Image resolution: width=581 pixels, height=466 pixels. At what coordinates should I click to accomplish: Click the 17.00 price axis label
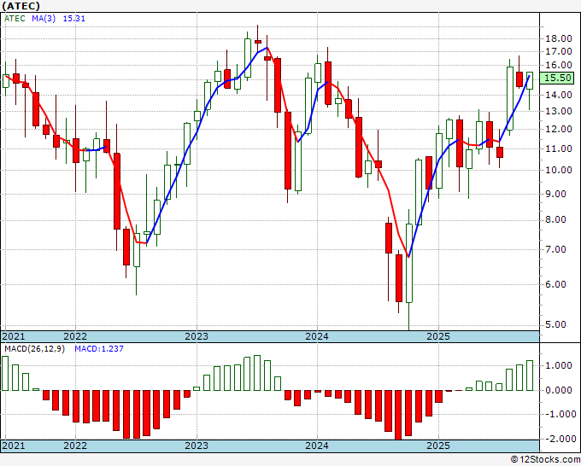coord(559,51)
